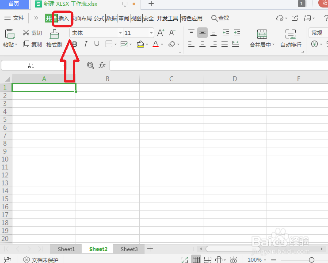Viewport: 328px width, 263px height.
Task: Apply the fill color bucket
Action: click(141, 44)
